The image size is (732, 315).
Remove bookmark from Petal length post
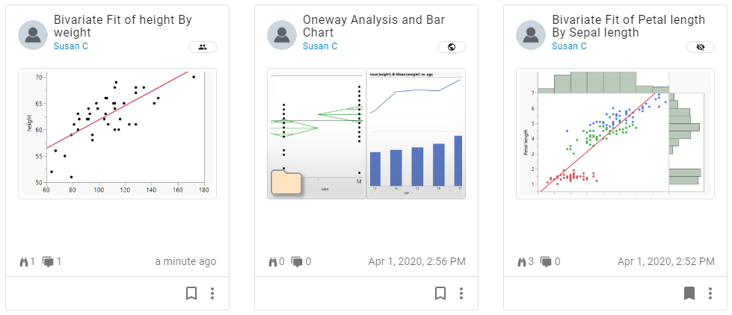coord(689,293)
